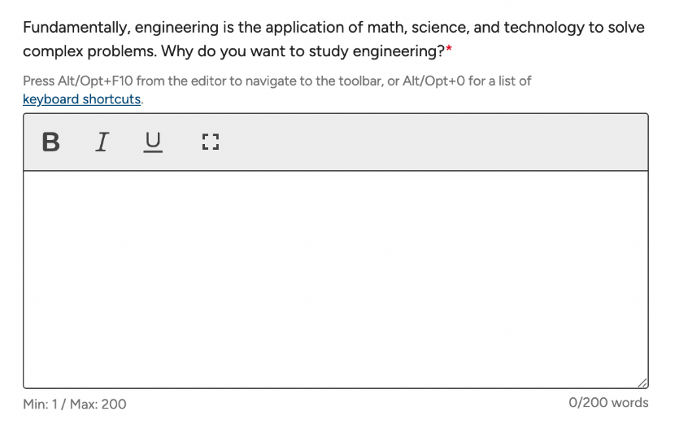Open the editor in fullscreen mode
The width and height of the screenshot is (675, 433).
pyautogui.click(x=211, y=142)
